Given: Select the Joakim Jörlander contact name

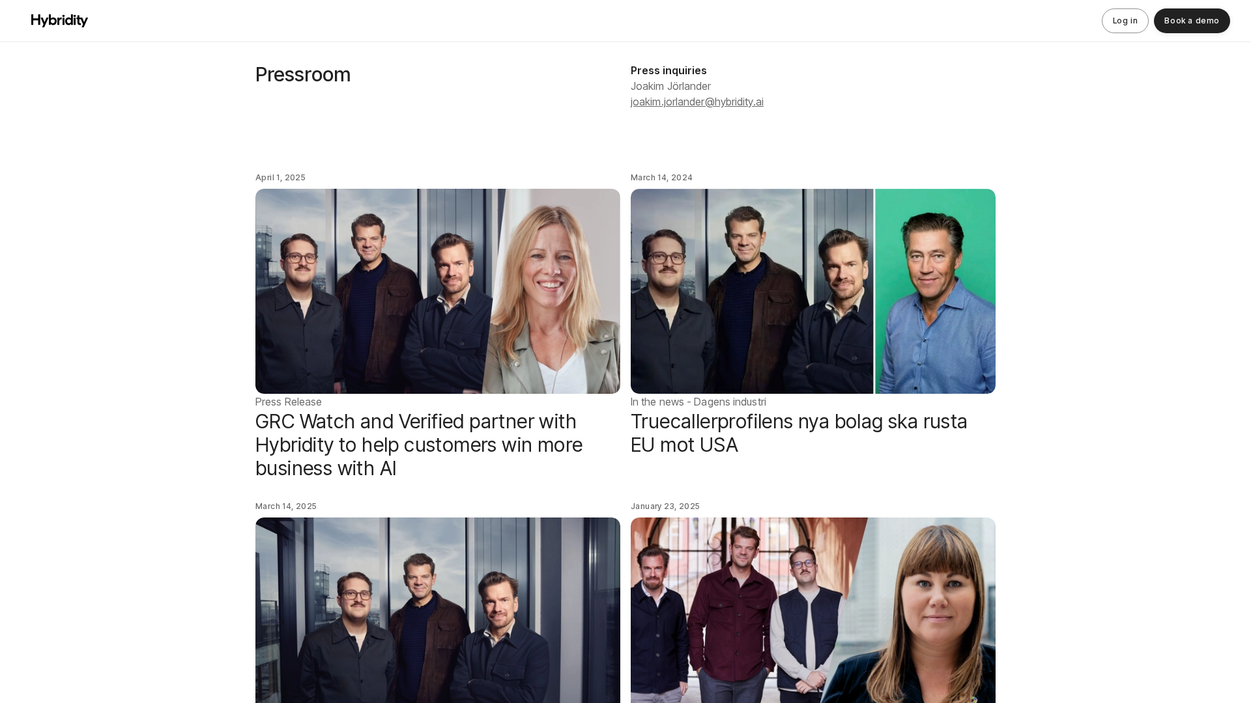Looking at the screenshot, I should coord(670,86).
